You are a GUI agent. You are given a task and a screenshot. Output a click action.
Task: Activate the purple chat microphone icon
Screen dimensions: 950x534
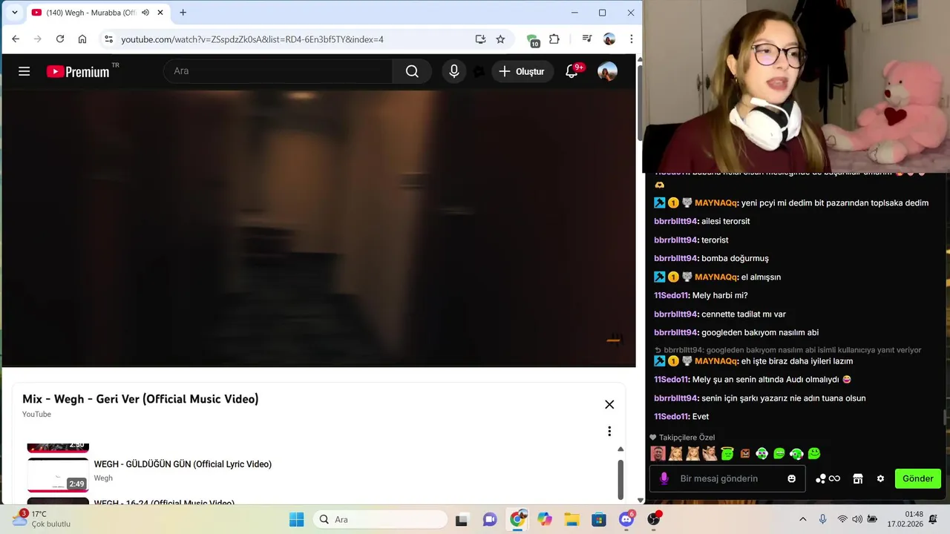pyautogui.click(x=664, y=478)
